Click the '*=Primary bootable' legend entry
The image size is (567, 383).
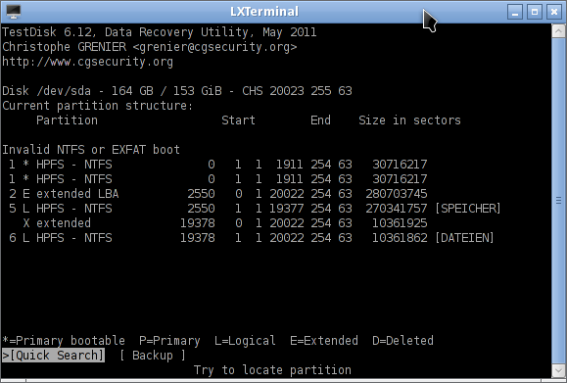(x=64, y=340)
